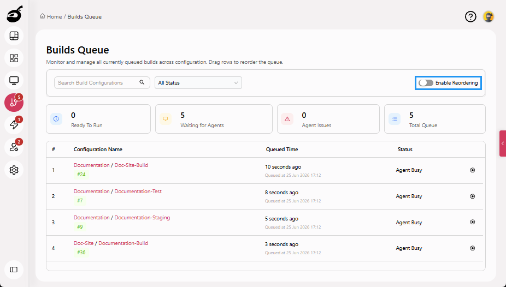Image resolution: width=506 pixels, height=287 pixels.
Task: Open user management sidebar icon with badge 2
Action: [x=14, y=147]
